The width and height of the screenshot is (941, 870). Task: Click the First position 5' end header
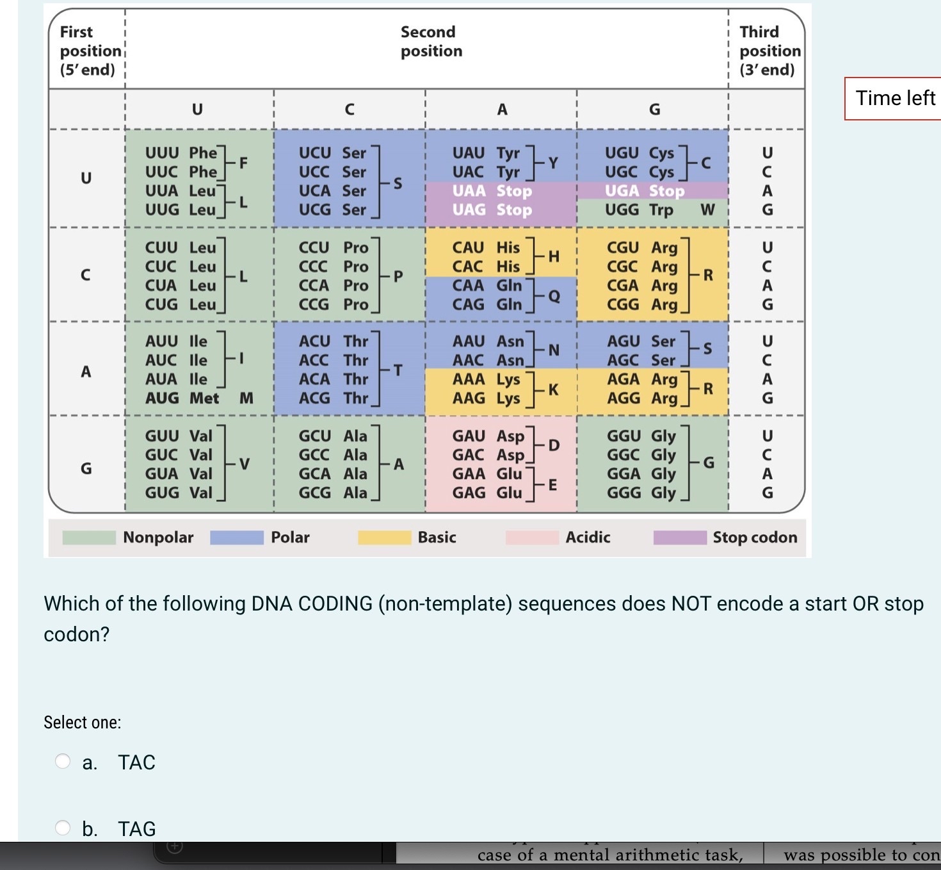click(89, 51)
